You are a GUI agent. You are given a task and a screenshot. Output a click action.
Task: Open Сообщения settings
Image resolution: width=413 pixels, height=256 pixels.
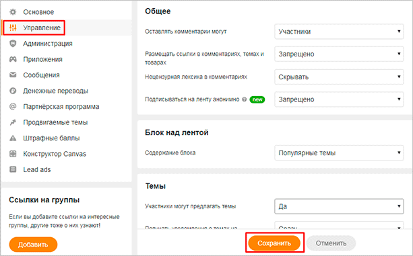(x=41, y=75)
